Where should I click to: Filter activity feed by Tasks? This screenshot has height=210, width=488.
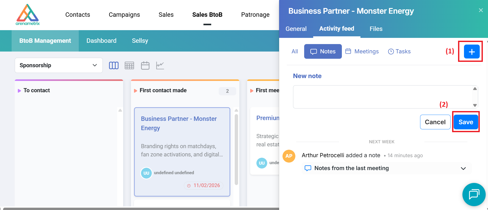(x=399, y=52)
